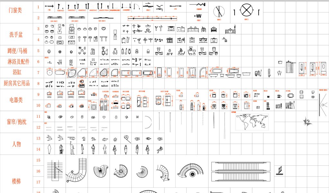Select the 洗手盆 category heading
The width and height of the screenshot is (329, 193).
coord(16,35)
